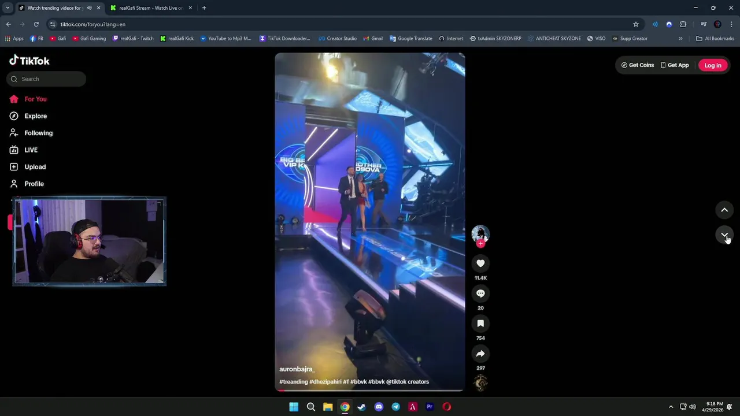Image resolution: width=740 pixels, height=416 pixels.
Task: Open the media control icon in toolbar
Action: [x=704, y=24]
